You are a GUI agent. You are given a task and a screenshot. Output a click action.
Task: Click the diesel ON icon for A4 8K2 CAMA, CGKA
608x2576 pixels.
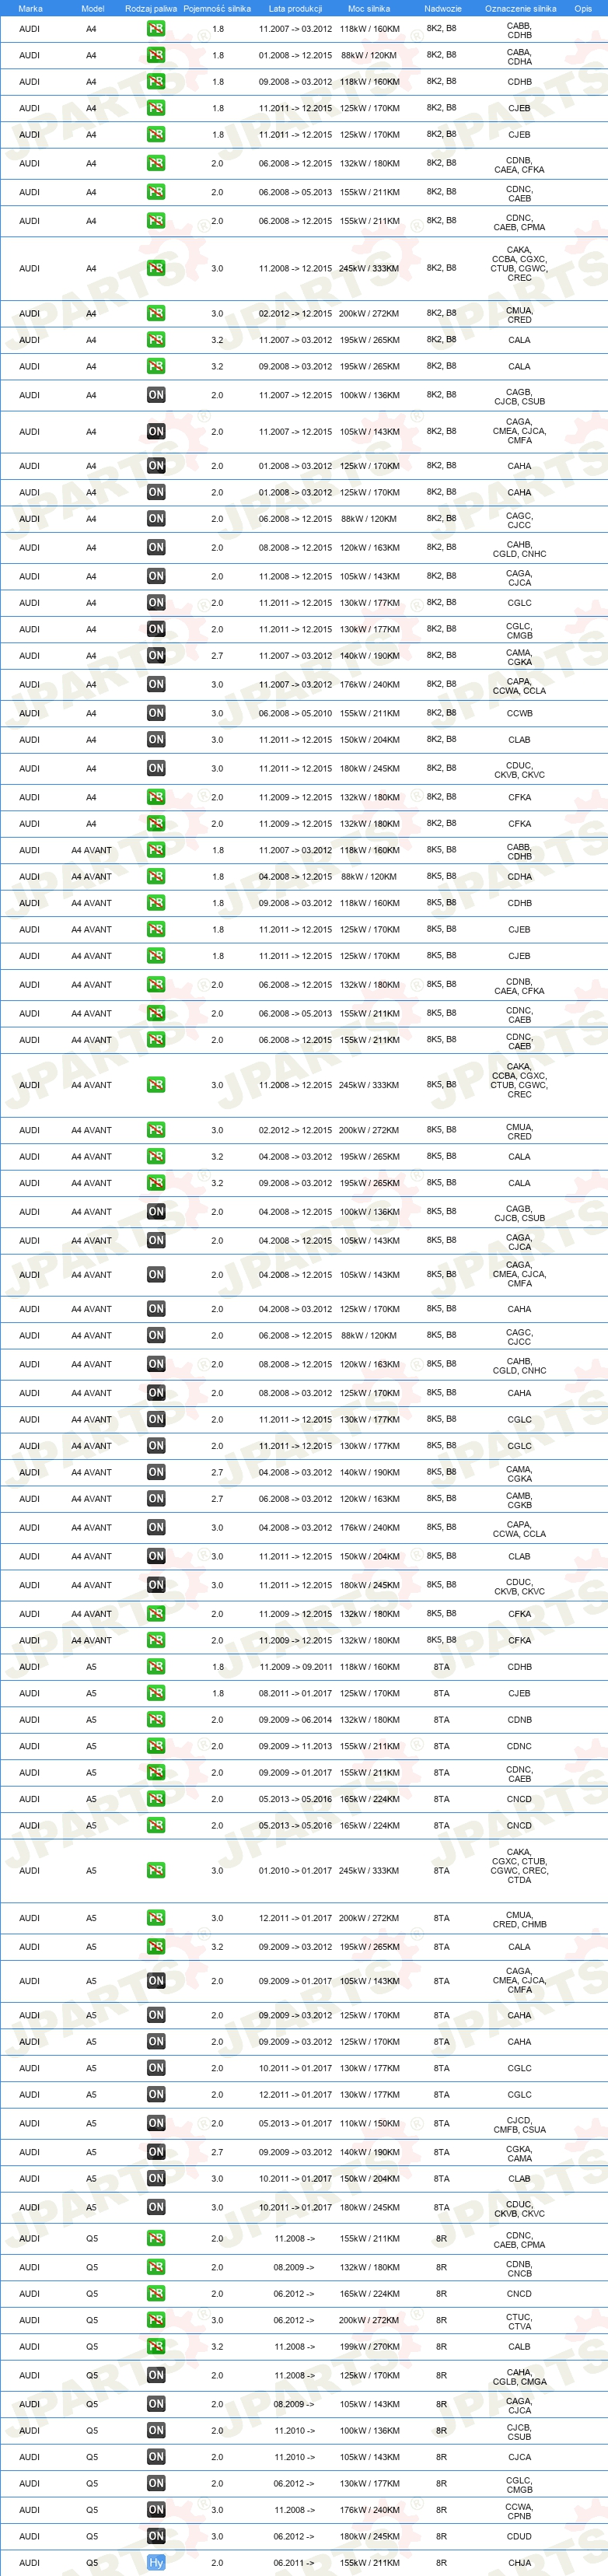click(x=156, y=656)
